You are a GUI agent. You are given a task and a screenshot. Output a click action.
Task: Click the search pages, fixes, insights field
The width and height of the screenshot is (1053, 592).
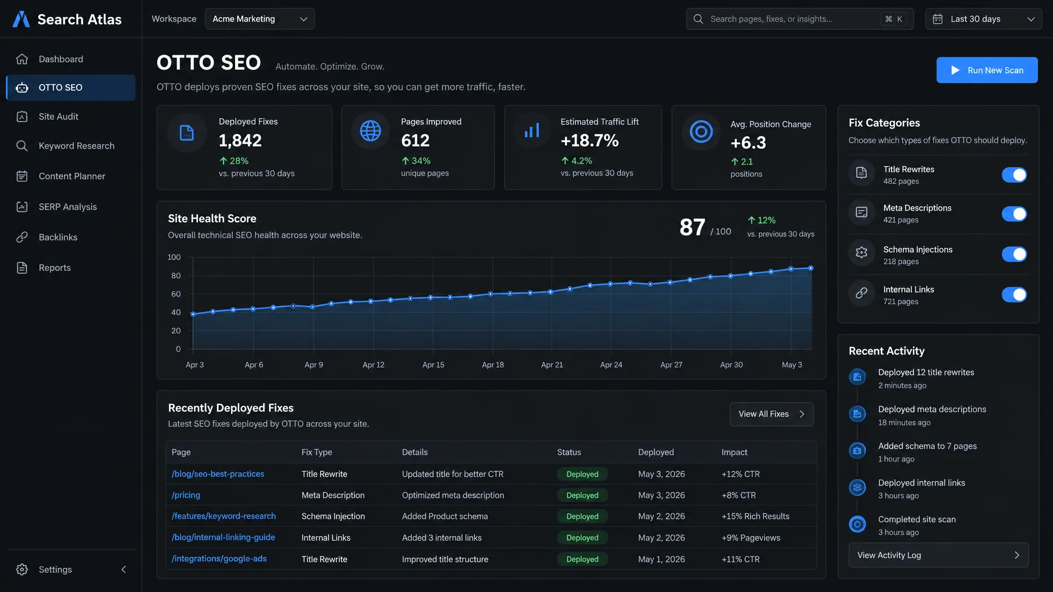pos(800,19)
